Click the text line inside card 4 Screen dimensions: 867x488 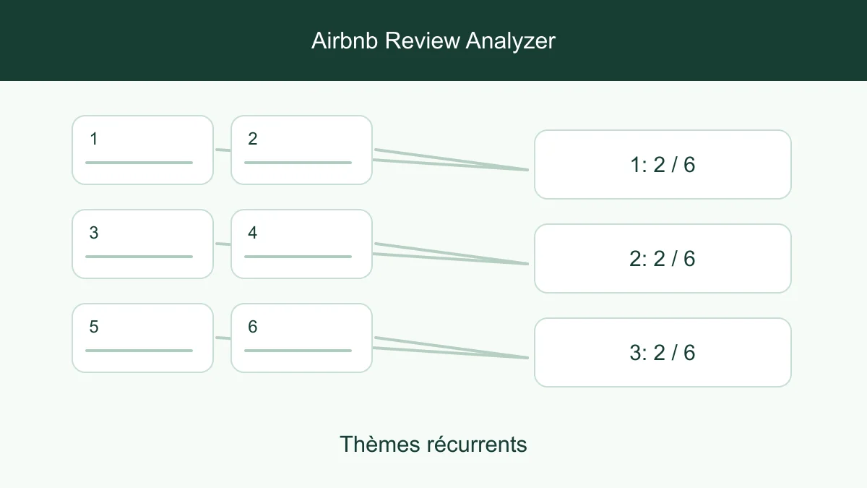[x=298, y=257]
